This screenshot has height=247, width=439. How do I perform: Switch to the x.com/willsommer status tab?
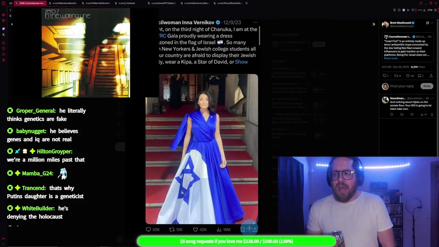pos(195,3)
